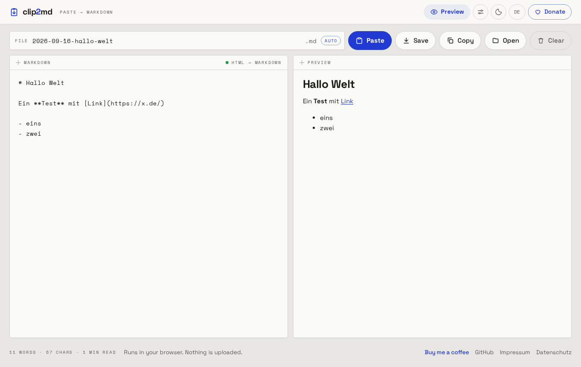
Task: Click the HTML → Markdown status indicator
Action: tap(253, 63)
